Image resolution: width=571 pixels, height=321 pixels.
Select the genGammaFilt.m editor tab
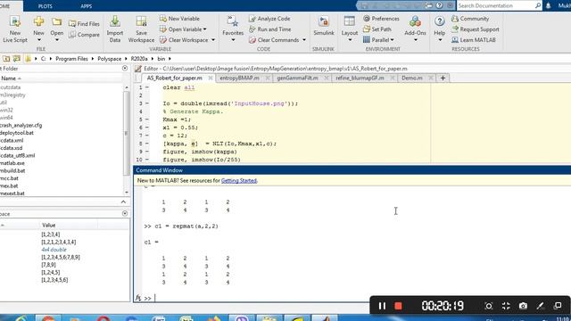coord(297,78)
